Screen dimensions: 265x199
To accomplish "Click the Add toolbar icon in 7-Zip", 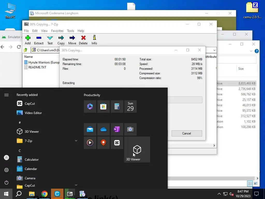I will point(28,40).
